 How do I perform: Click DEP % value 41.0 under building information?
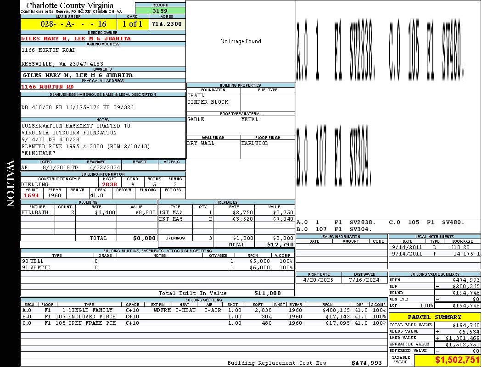[96, 195]
